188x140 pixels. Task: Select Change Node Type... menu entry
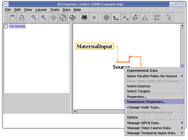click(144, 107)
